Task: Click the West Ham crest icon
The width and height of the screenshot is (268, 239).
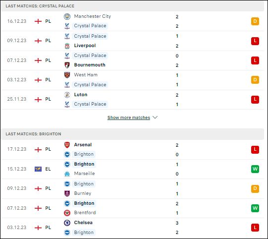Action: (x=67, y=75)
